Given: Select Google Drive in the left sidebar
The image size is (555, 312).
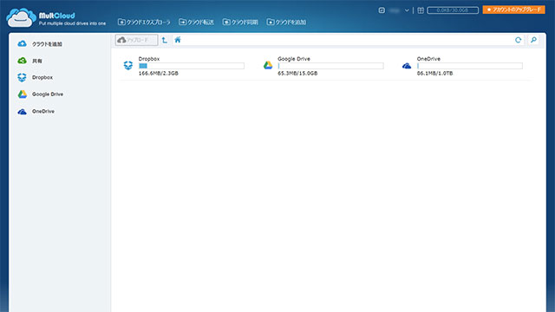Looking at the screenshot, I should [41, 94].
